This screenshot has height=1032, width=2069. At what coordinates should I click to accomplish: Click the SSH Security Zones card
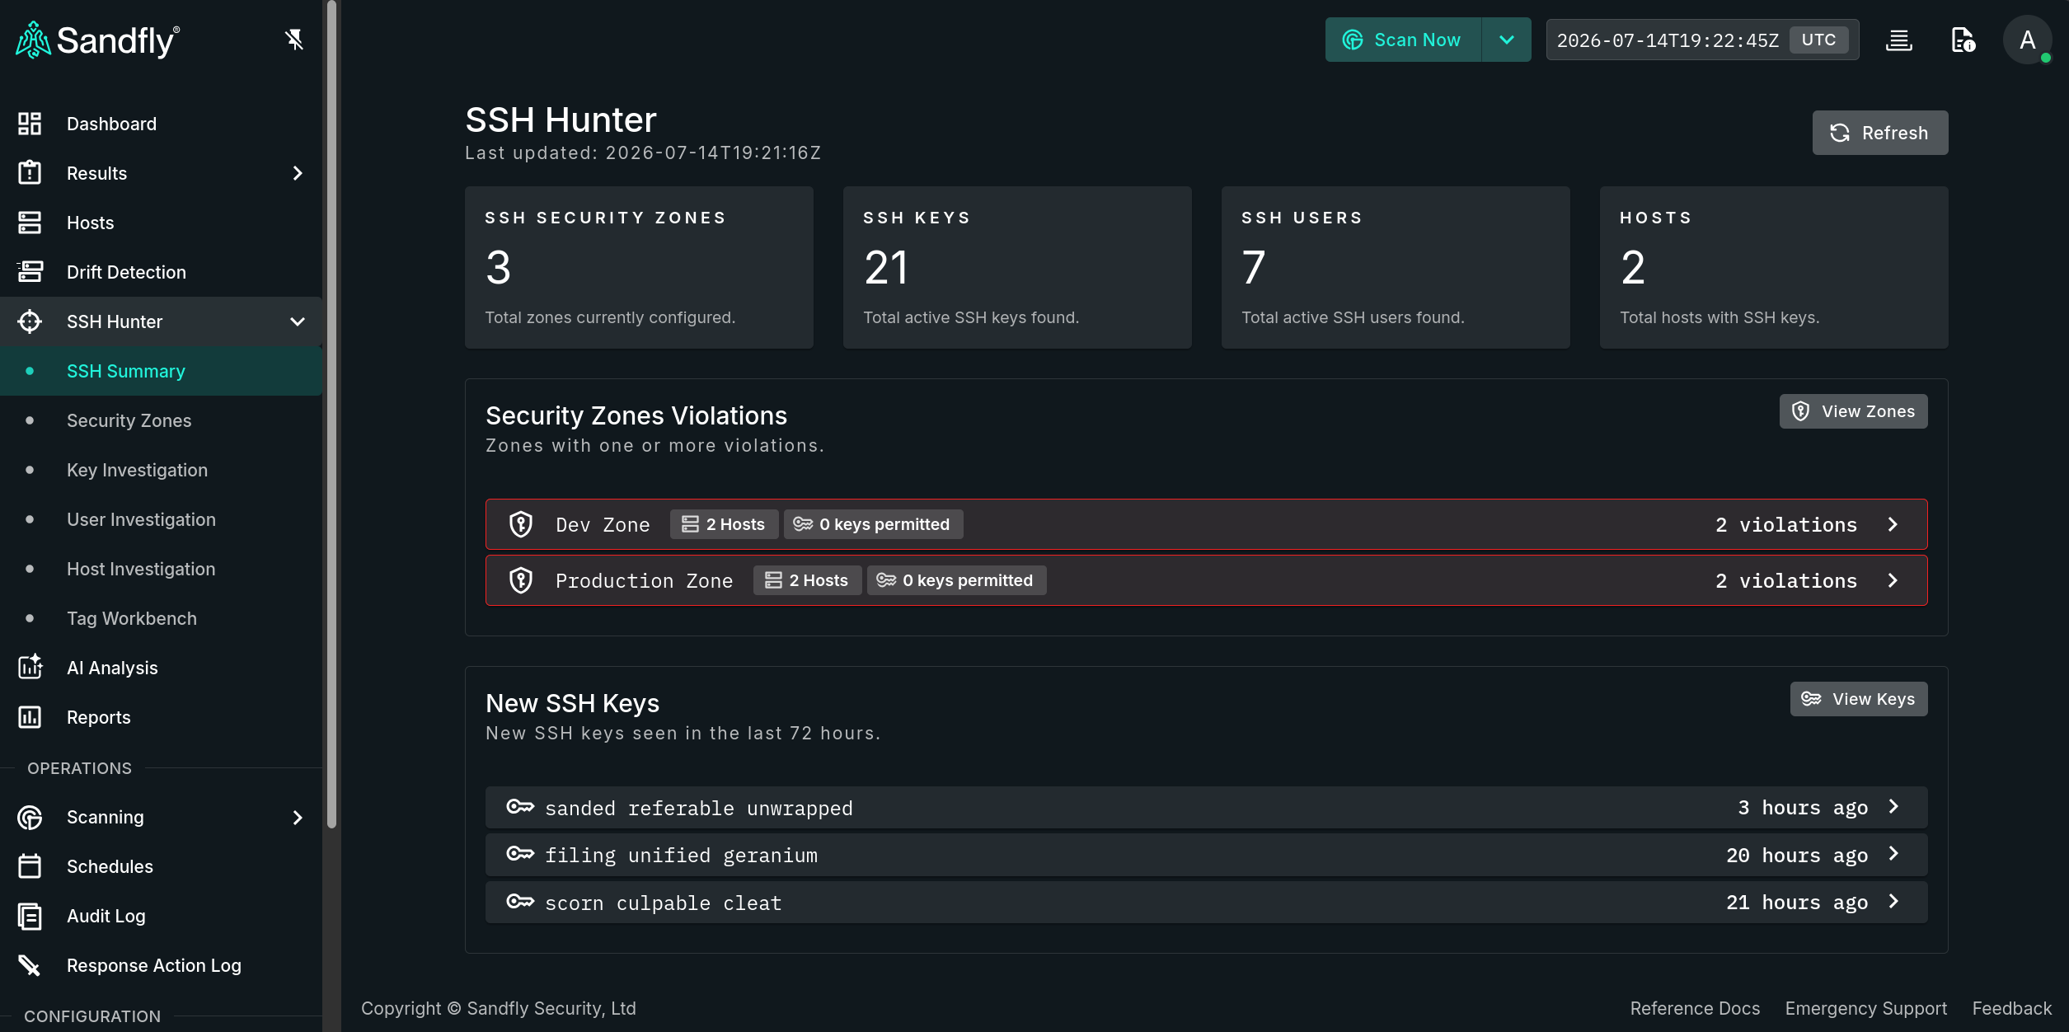click(x=639, y=267)
